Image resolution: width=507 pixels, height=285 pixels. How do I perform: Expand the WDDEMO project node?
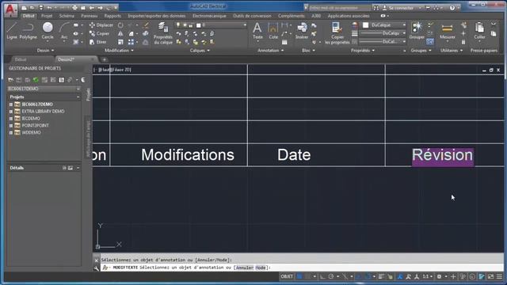pos(11,133)
